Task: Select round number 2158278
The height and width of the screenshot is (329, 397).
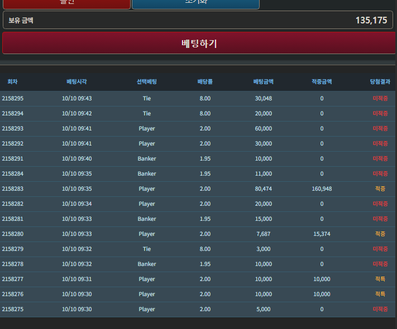Action: pyautogui.click(x=13, y=264)
